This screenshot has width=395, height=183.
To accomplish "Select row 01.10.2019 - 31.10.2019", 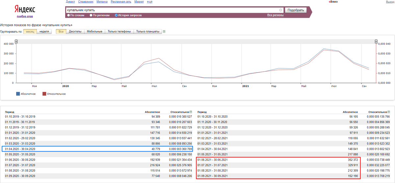I will [x=98, y=117].
